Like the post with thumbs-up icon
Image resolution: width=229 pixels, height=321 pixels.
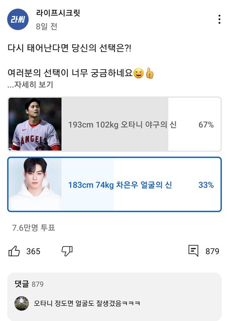(14, 251)
